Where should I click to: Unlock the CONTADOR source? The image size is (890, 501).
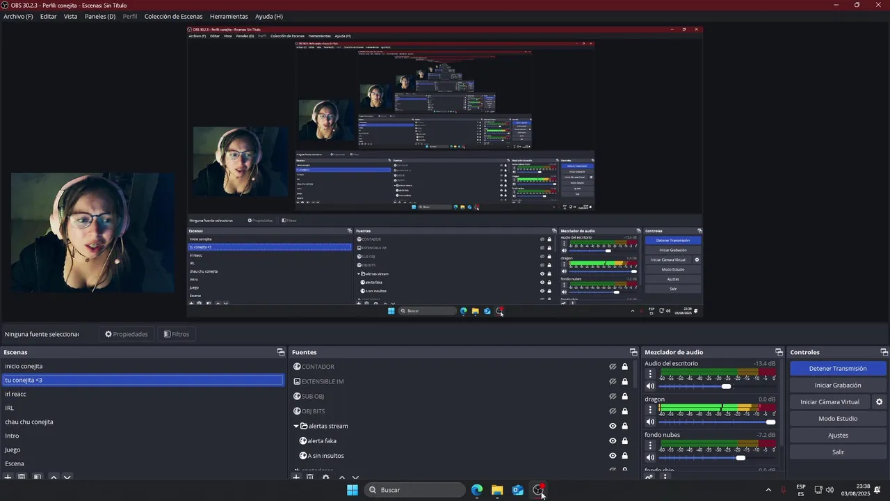click(x=624, y=367)
